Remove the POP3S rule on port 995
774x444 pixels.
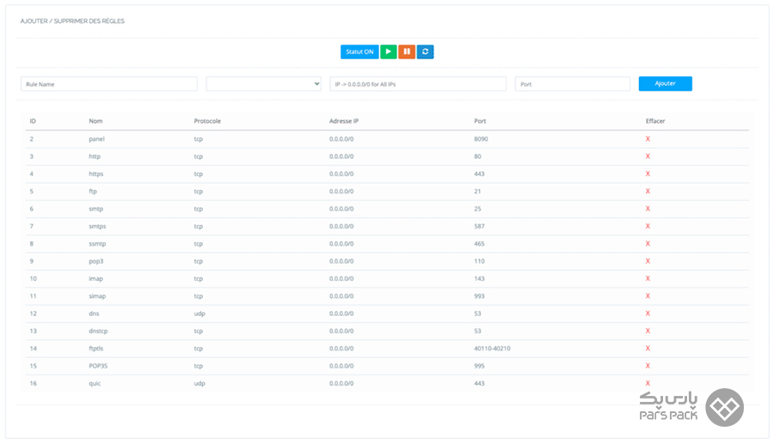[x=648, y=366]
